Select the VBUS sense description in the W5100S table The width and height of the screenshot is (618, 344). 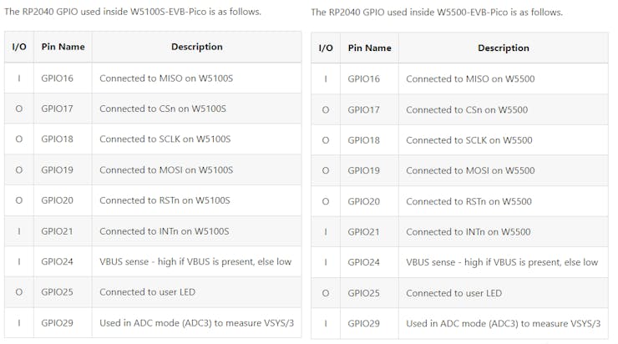195,262
